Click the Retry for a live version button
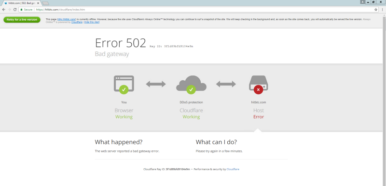Image resolution: width=386 pixels, height=186 pixels. [22, 20]
